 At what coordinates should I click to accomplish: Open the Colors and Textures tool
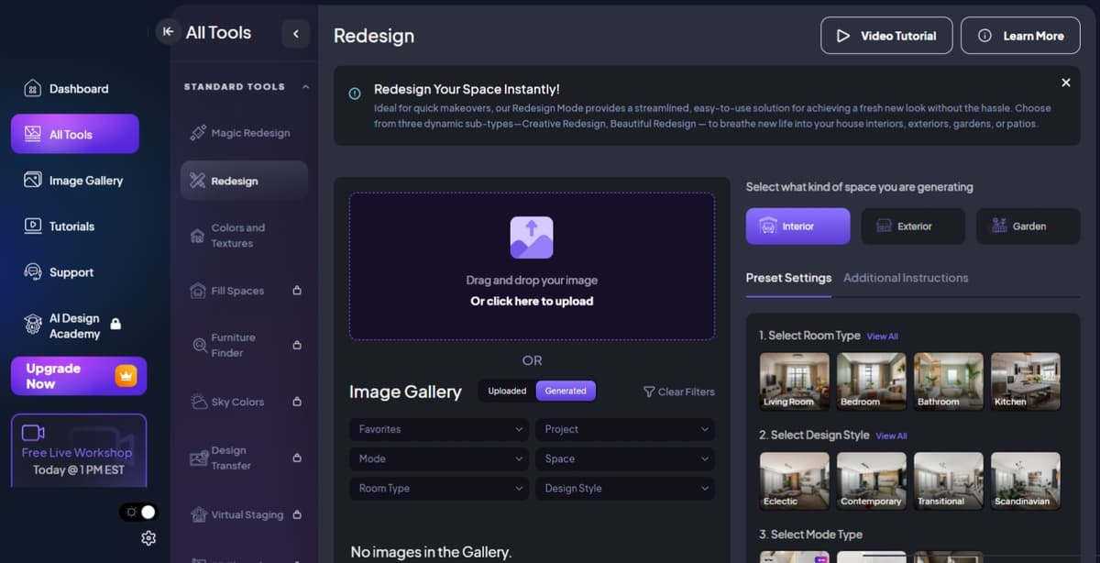244,236
